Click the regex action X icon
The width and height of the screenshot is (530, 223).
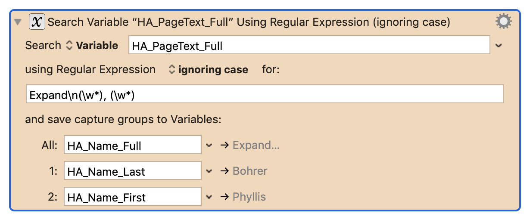click(x=37, y=22)
